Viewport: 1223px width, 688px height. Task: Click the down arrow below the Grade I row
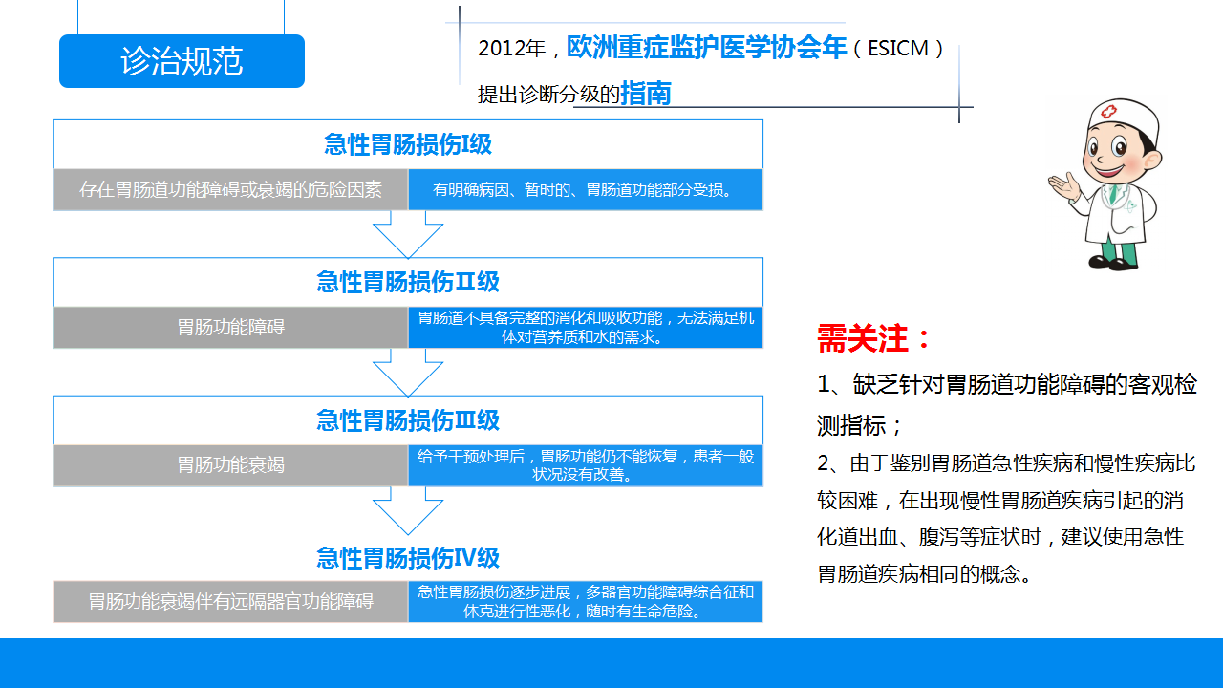click(408, 234)
